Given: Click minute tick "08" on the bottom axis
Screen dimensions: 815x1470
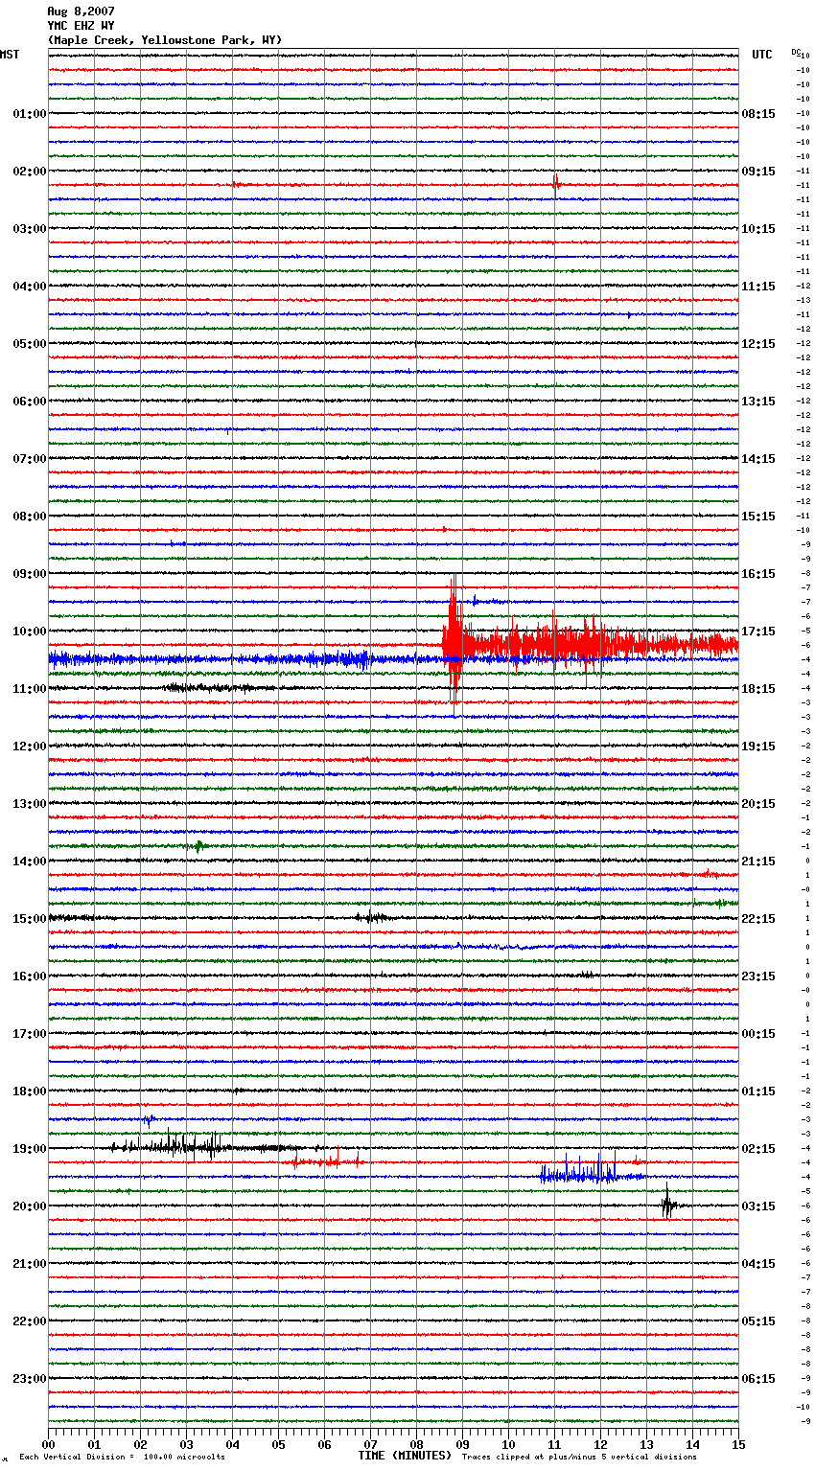Looking at the screenshot, I should click(416, 1444).
